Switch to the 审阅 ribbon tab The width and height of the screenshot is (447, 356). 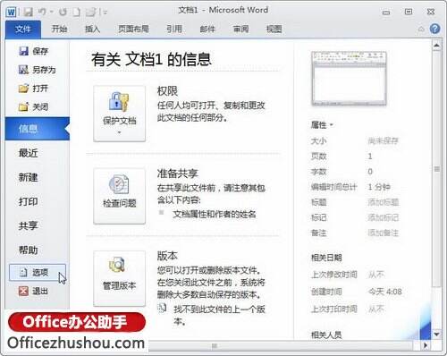tap(240, 29)
